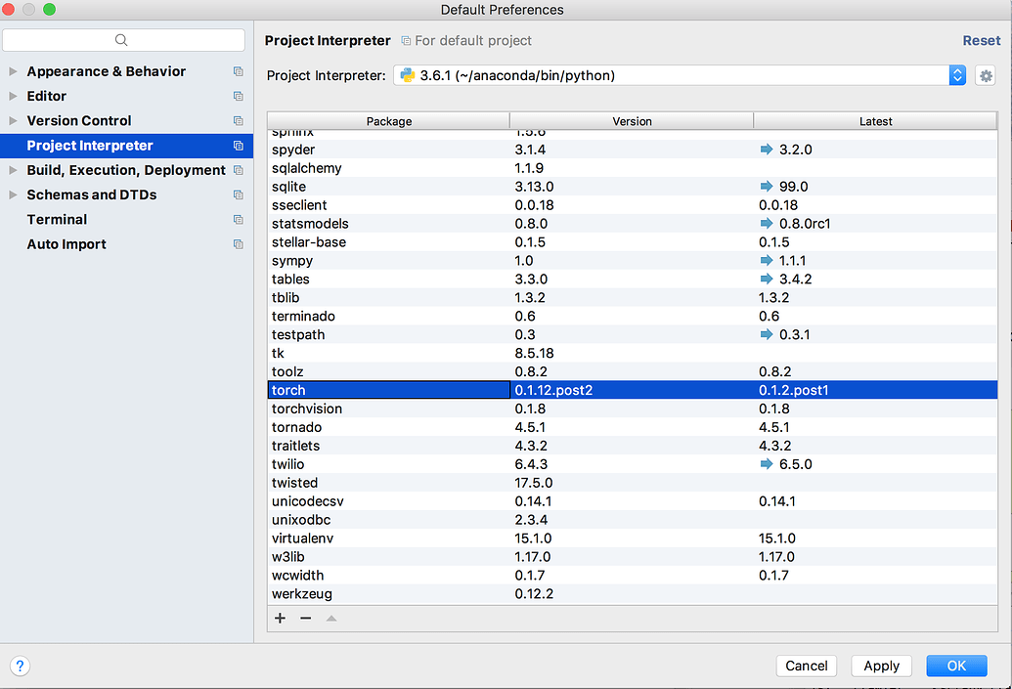Viewport: 1012px width, 689px height.
Task: Expand the Editor settings node
Action: point(13,96)
